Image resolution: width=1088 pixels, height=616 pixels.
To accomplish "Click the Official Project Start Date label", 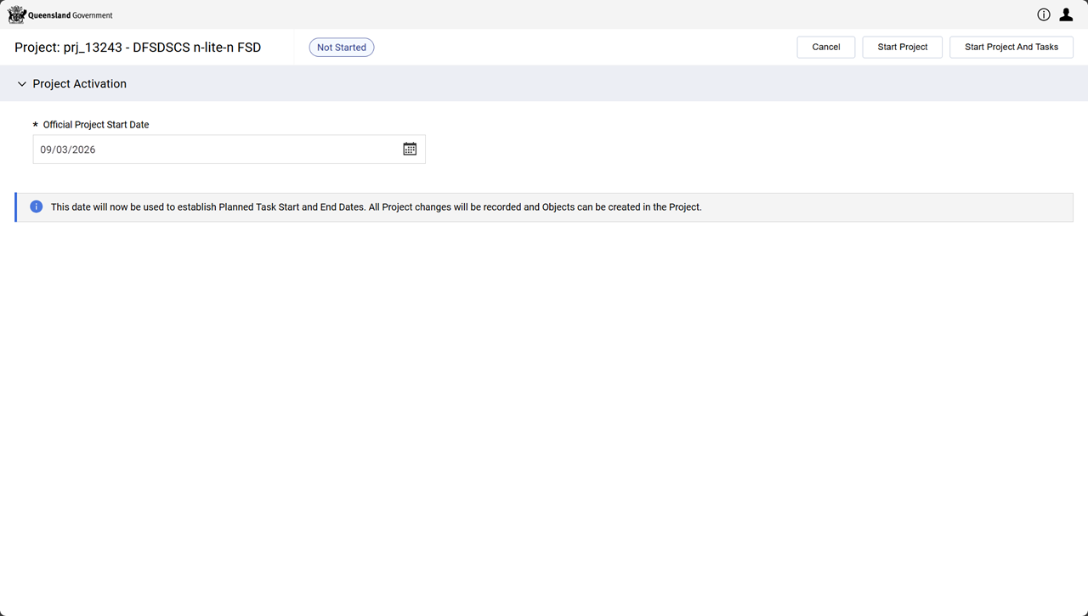I will click(96, 125).
